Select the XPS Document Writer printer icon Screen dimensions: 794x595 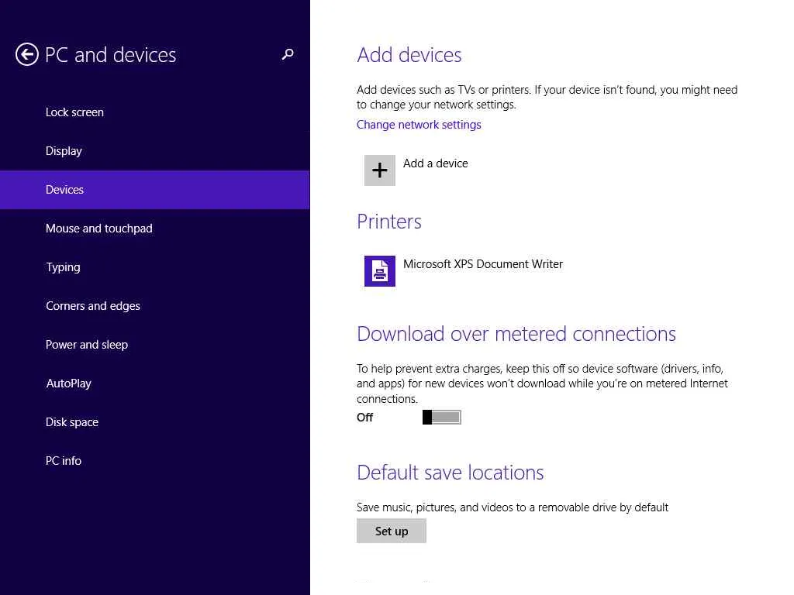coord(380,271)
